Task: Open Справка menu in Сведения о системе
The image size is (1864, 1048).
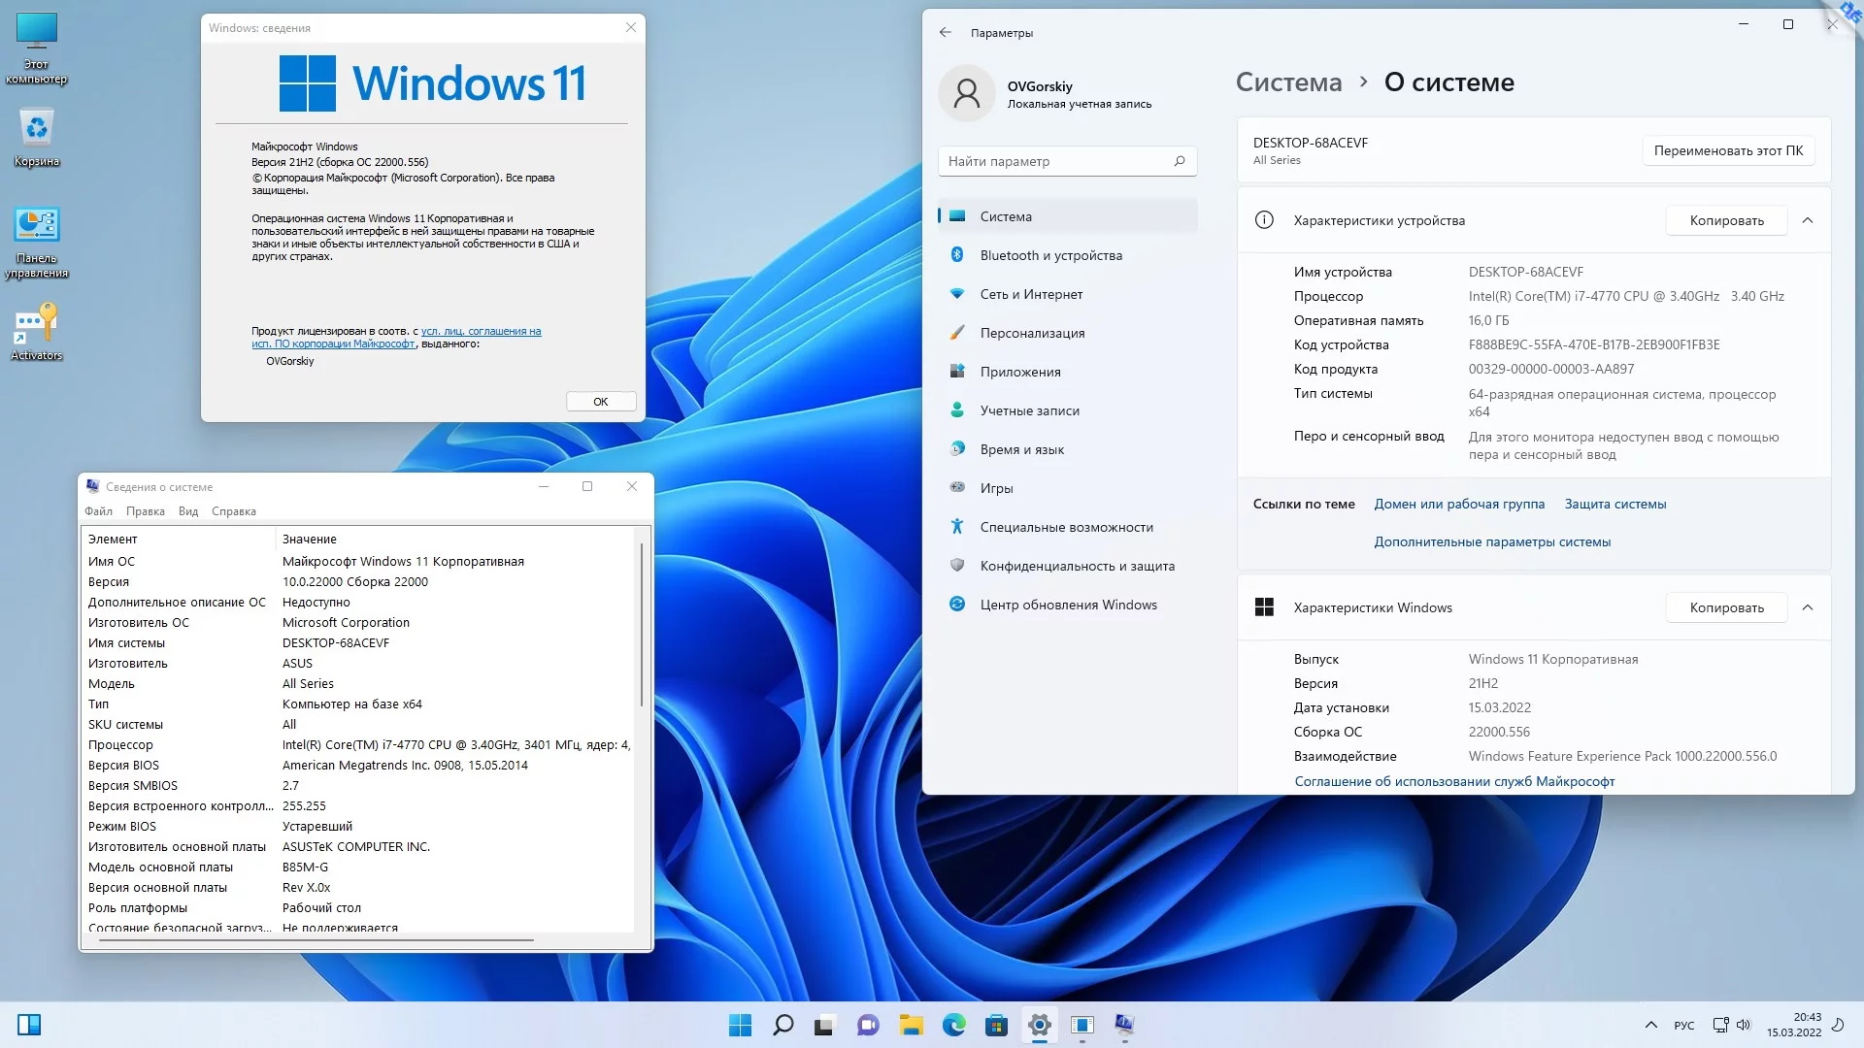Action: click(233, 511)
